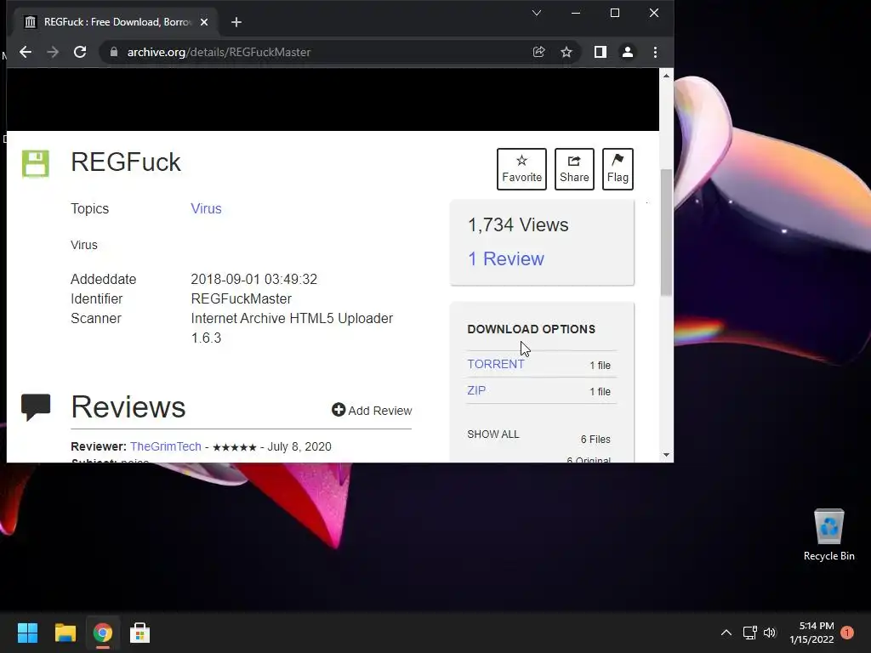This screenshot has height=653, width=871.
Task: Click the Share button
Action: [574, 169]
